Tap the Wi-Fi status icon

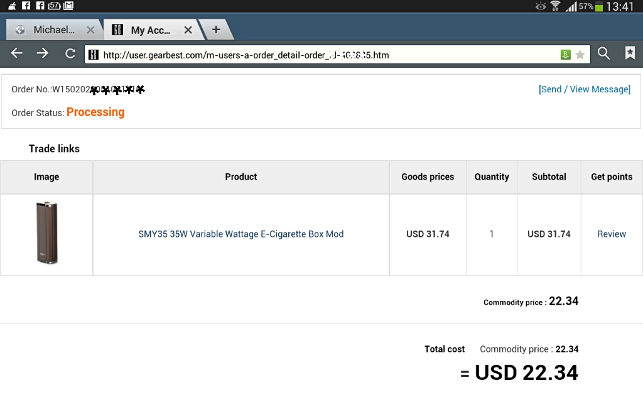click(555, 6)
